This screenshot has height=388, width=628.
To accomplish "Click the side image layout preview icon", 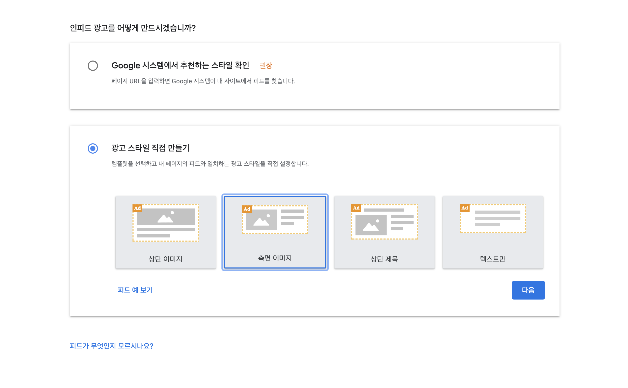I will [275, 220].
